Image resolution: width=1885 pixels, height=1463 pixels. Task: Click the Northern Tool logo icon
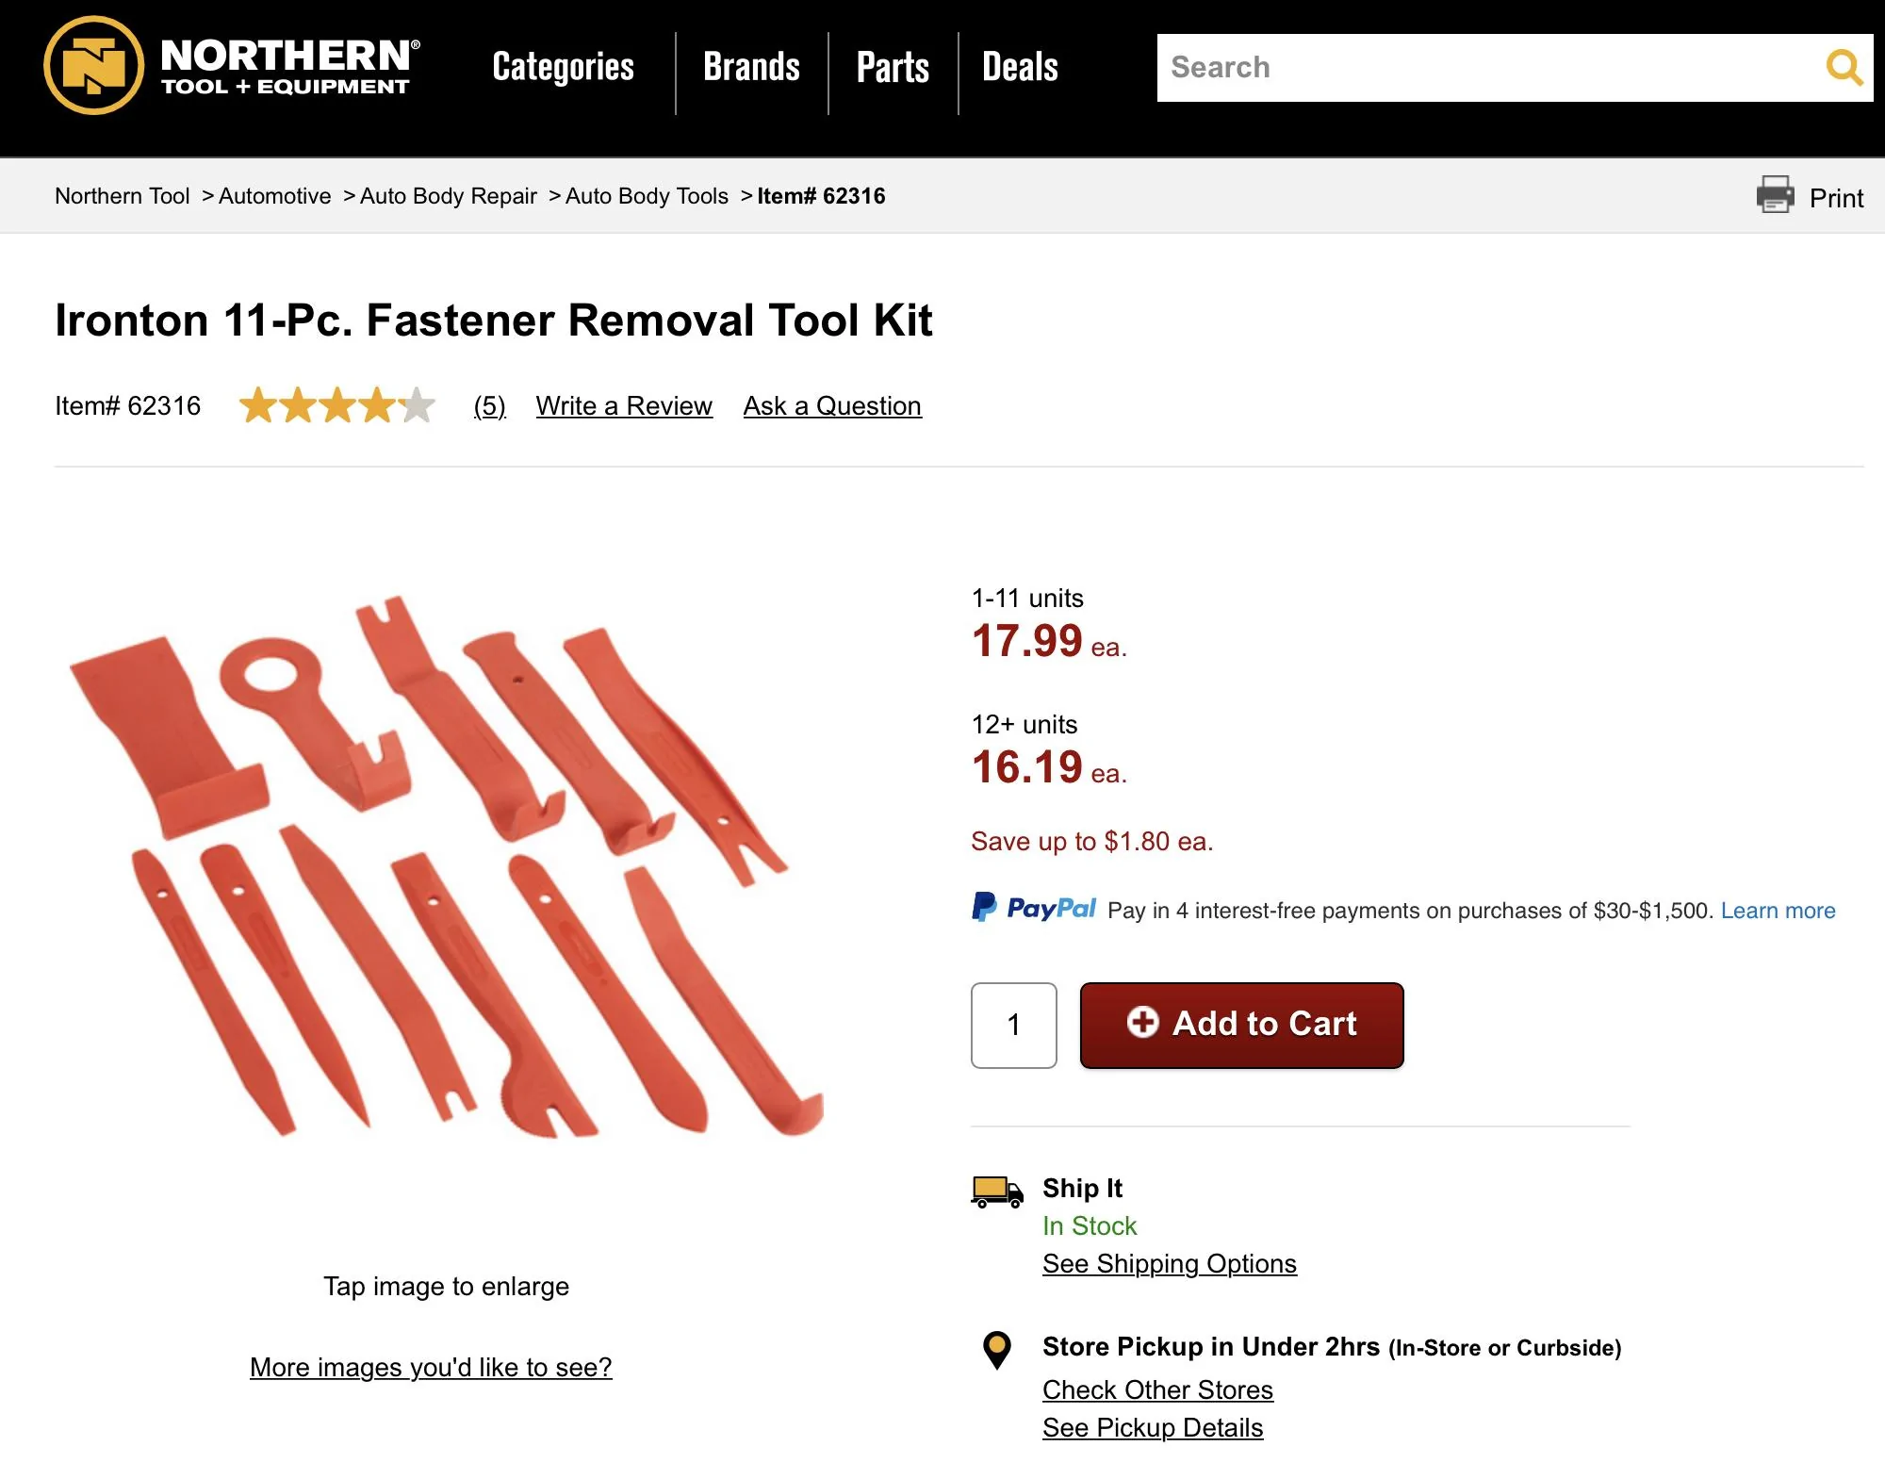click(x=93, y=66)
